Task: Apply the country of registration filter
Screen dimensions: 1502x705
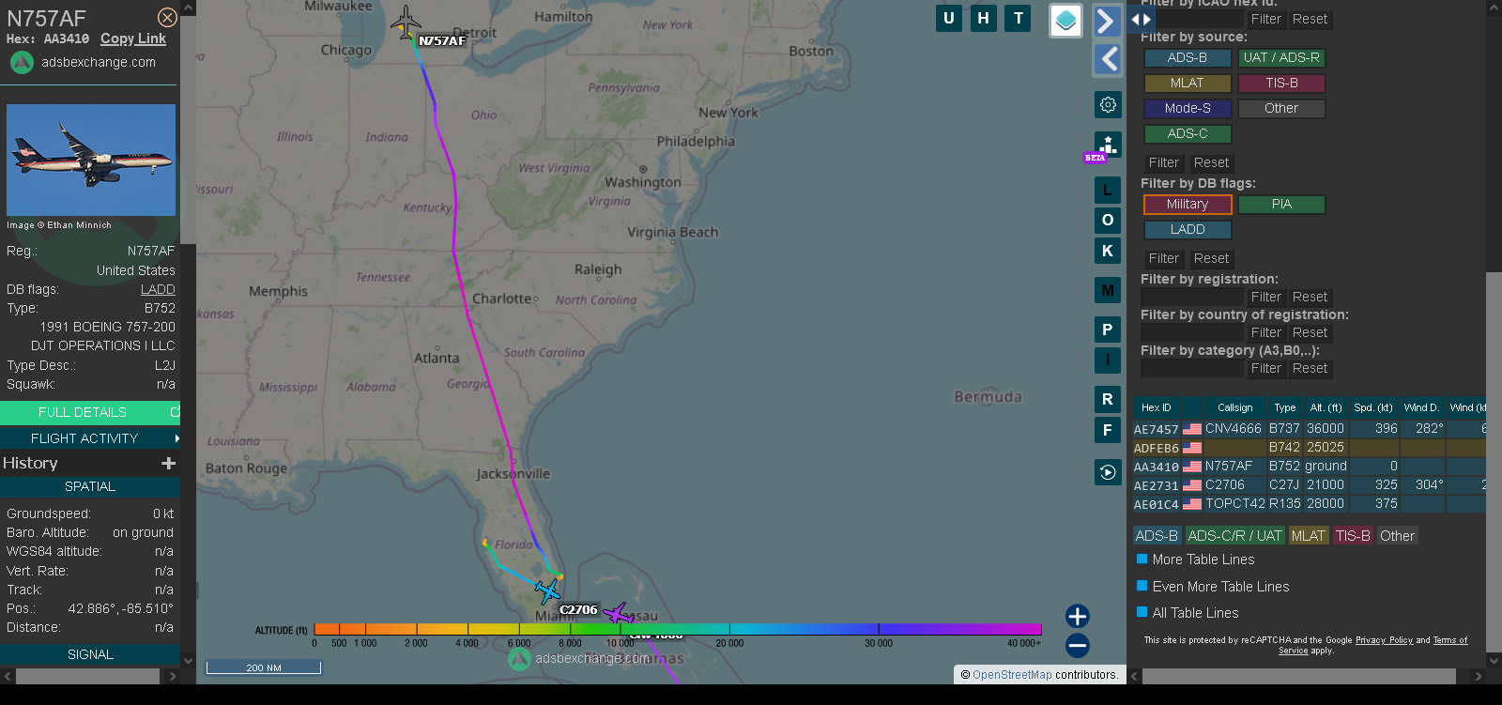Action: 1265,332
